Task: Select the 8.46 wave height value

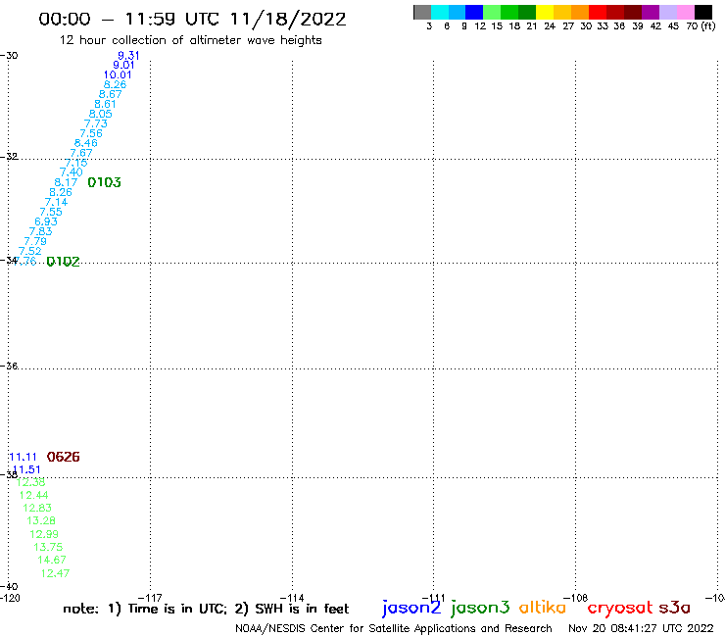Action: coord(86,143)
